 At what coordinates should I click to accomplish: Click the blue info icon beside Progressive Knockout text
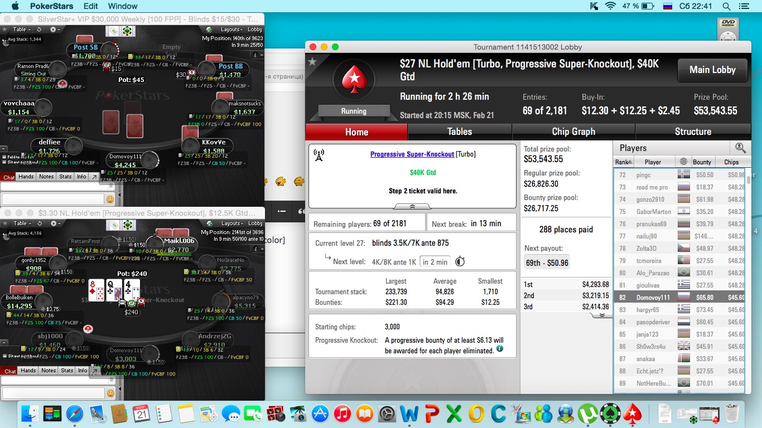pos(499,348)
